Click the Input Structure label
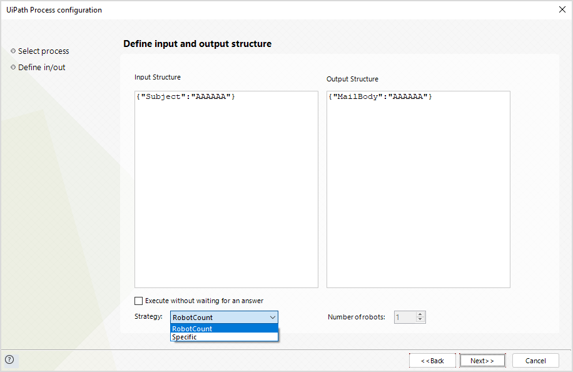 (158, 77)
